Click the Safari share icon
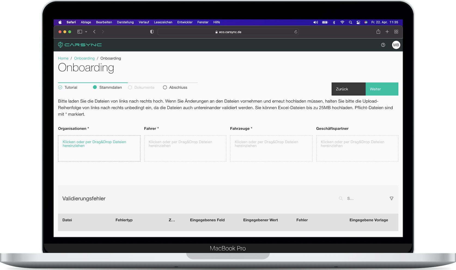 (x=378, y=32)
